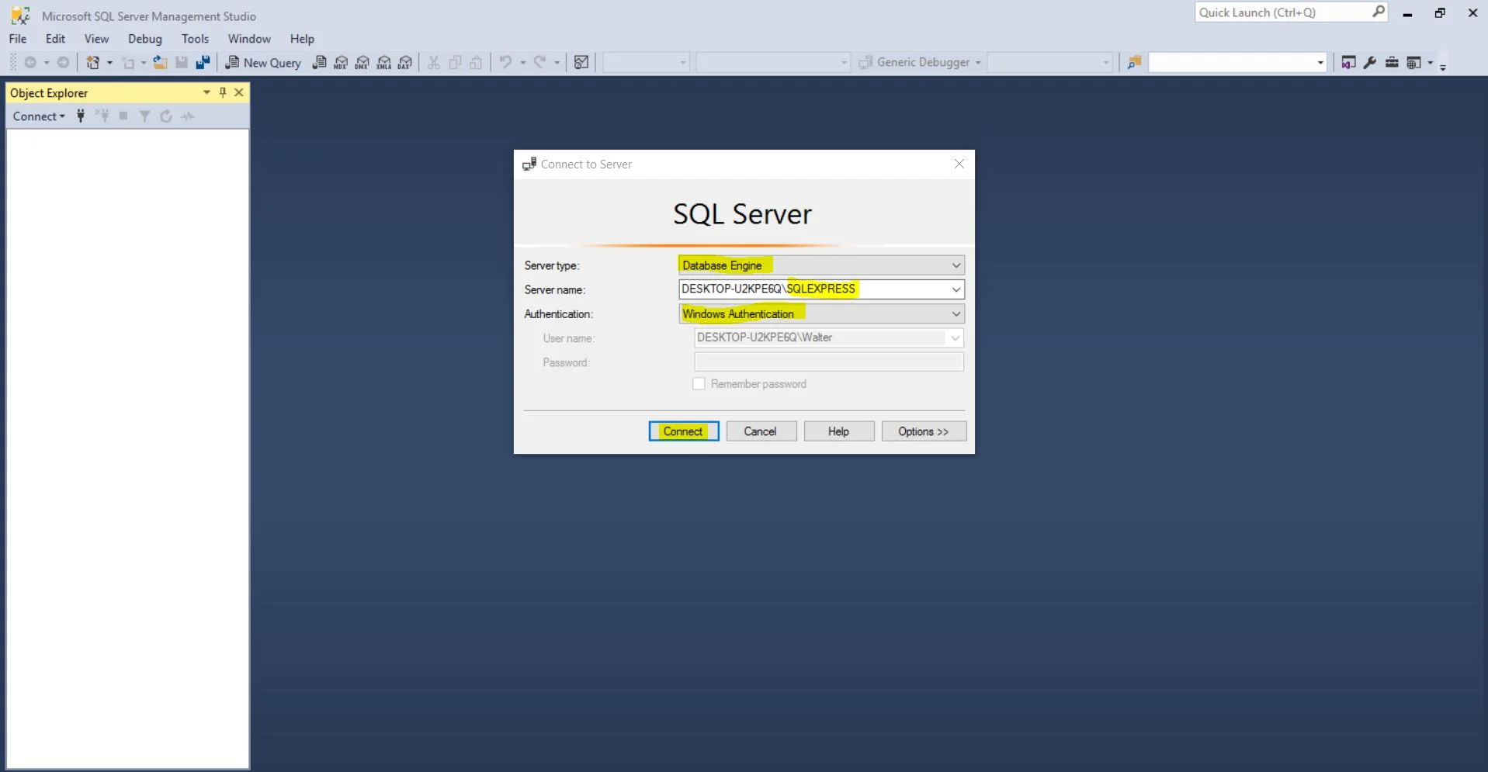Click the Password field in the dialog

point(828,362)
